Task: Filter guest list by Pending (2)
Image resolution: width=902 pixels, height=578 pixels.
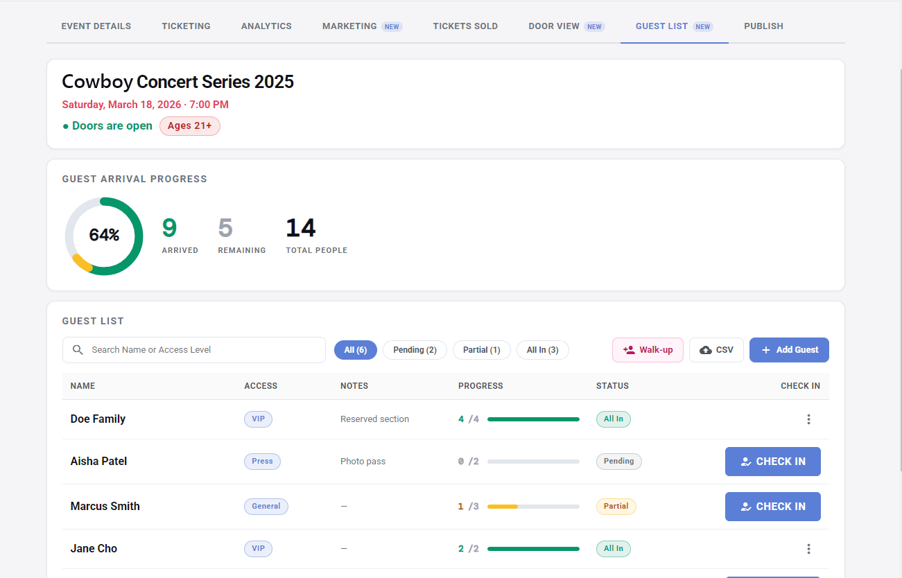Action: point(415,350)
